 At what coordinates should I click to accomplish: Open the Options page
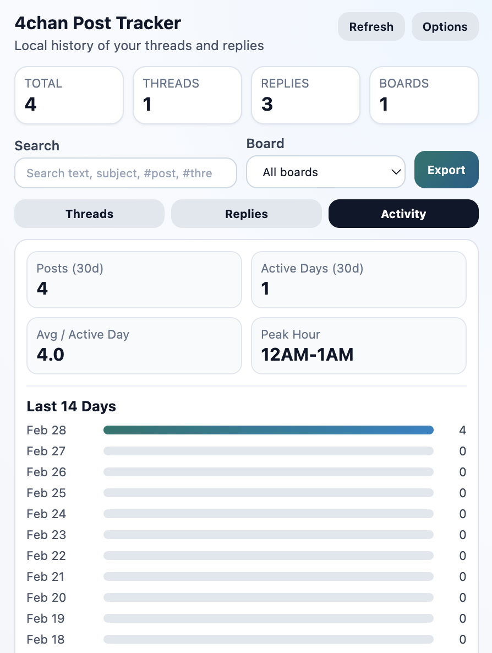(x=445, y=26)
